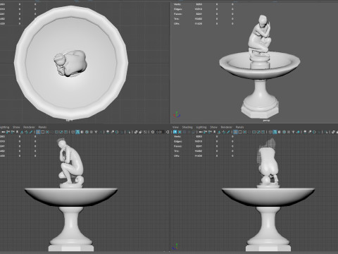Toggle Resolution Gate in bottom-left viewport toolbar
The height and width of the screenshot is (254, 338).
pyautogui.click(x=47, y=132)
